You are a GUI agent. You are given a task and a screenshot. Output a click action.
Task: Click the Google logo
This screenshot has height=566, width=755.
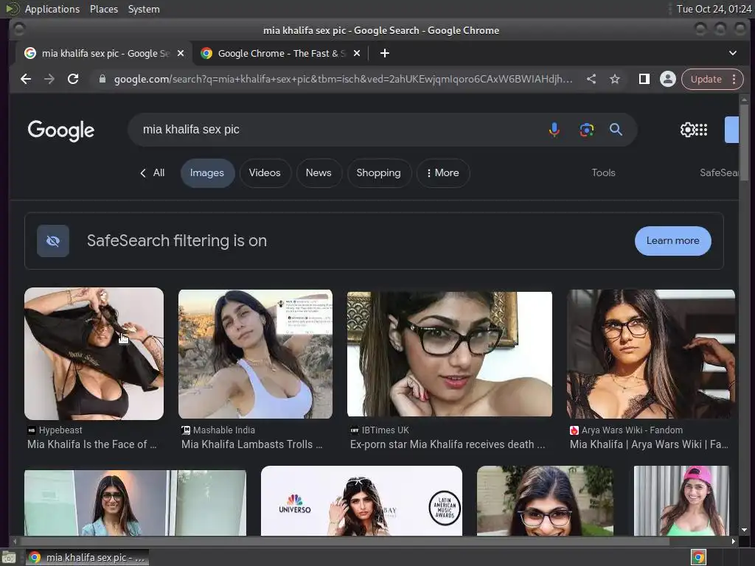61,130
